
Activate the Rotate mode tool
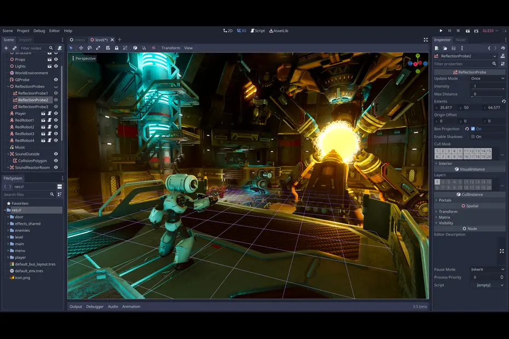(x=90, y=48)
